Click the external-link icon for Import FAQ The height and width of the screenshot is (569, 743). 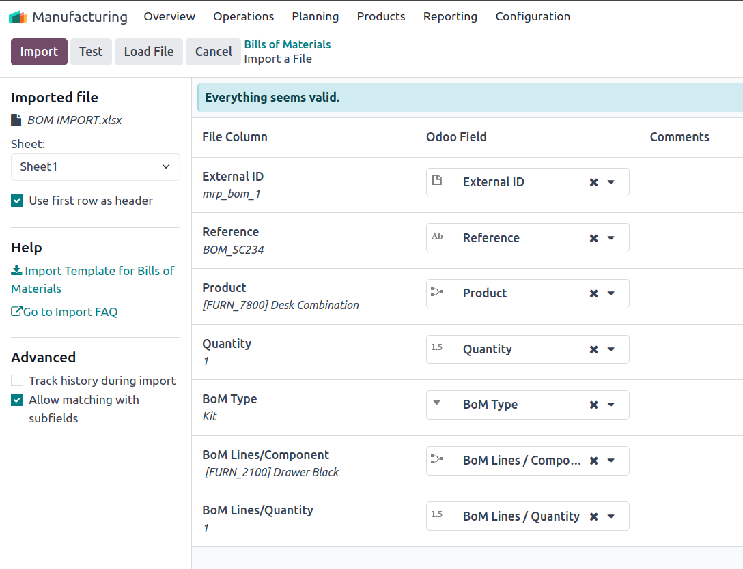point(16,312)
